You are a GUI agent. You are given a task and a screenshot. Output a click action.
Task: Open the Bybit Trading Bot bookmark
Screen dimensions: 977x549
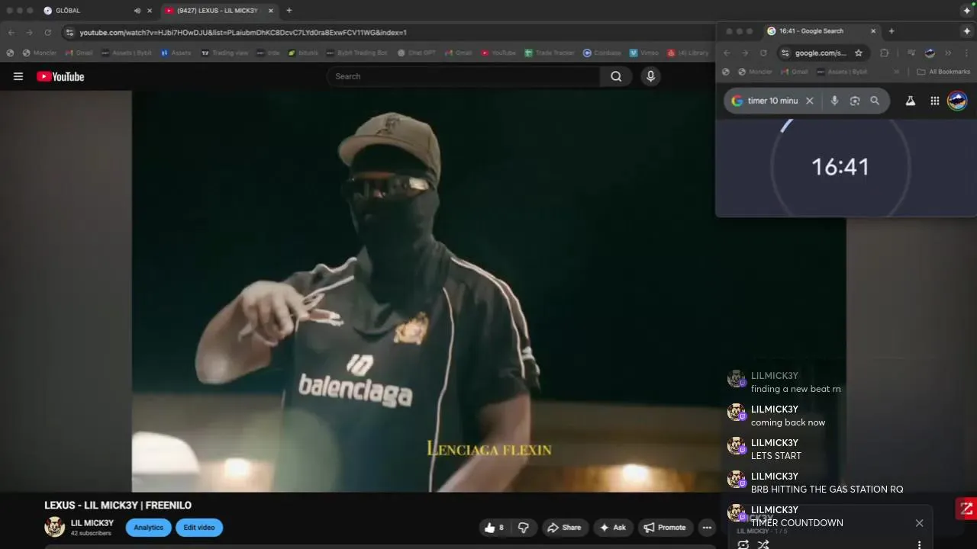[x=356, y=53]
